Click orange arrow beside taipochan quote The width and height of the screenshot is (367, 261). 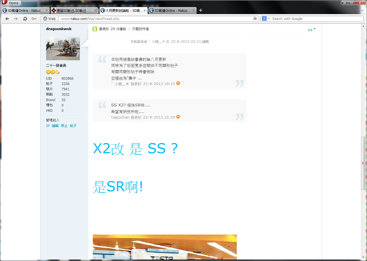(x=178, y=117)
